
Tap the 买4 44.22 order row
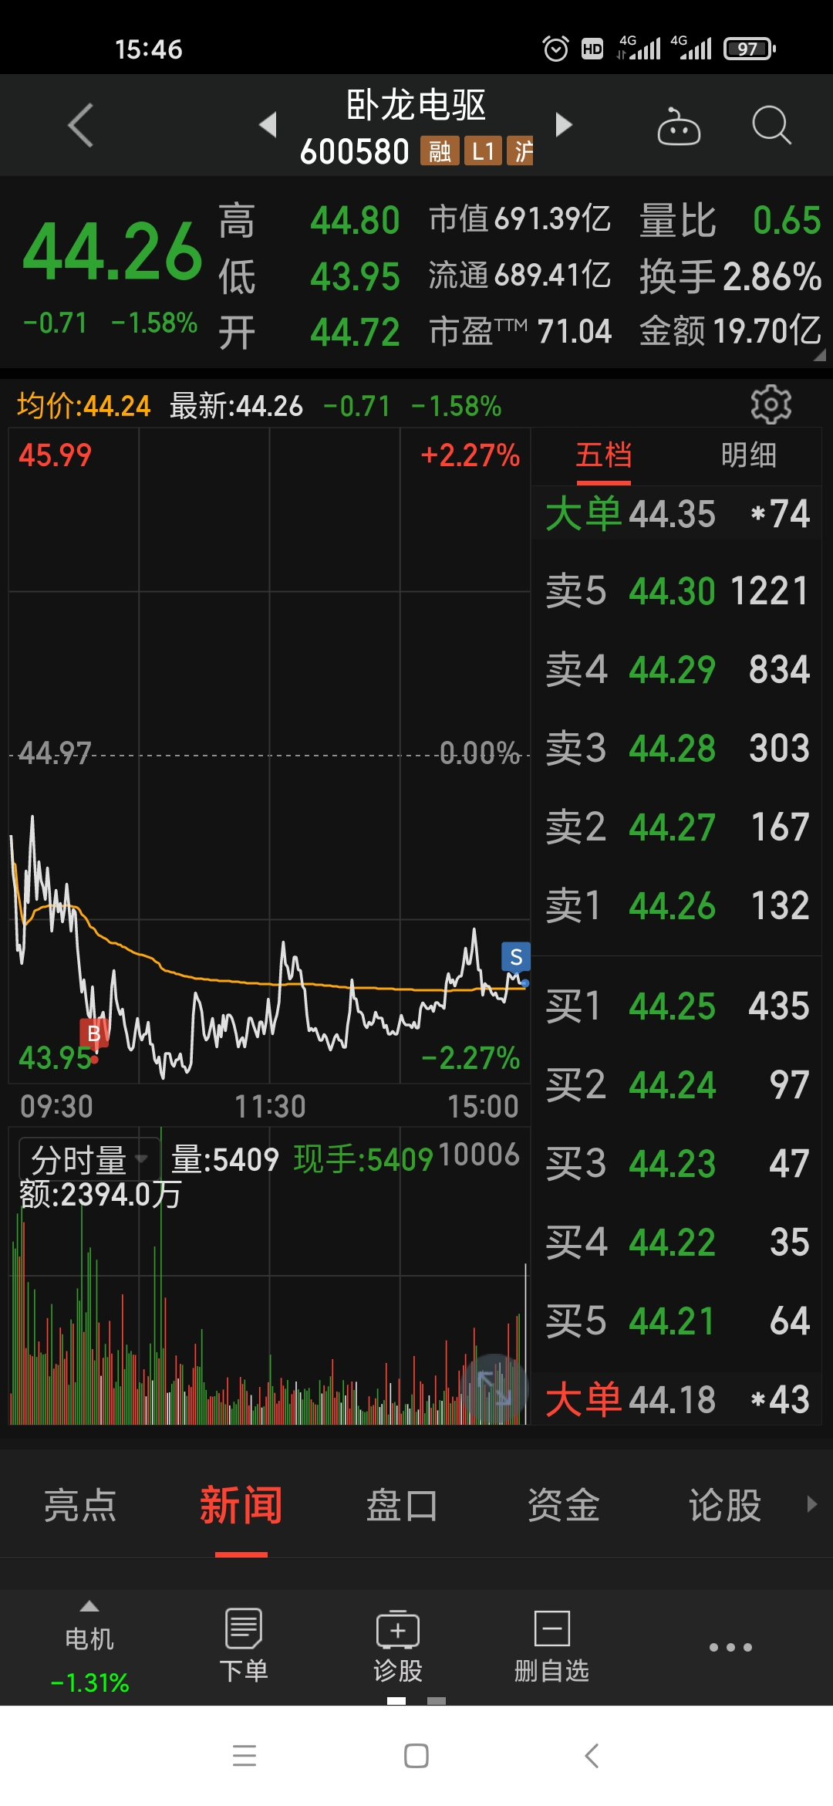[676, 1242]
